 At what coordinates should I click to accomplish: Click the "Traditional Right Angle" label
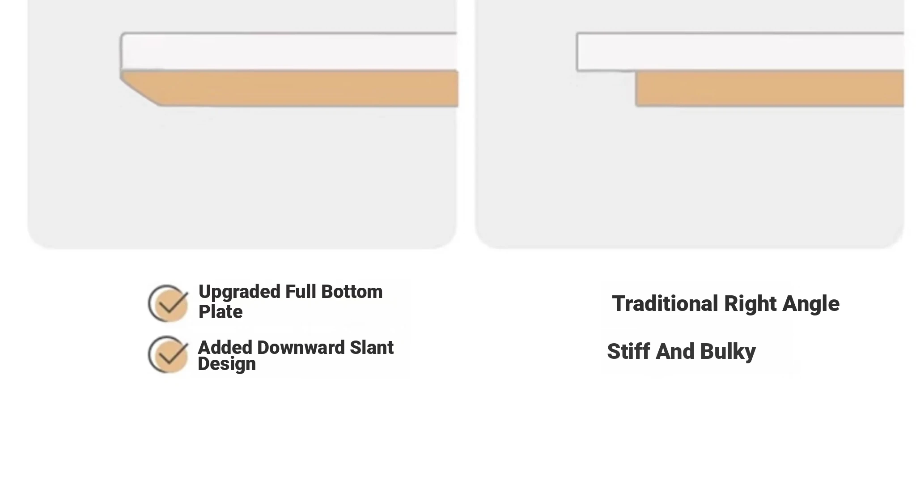point(725,304)
